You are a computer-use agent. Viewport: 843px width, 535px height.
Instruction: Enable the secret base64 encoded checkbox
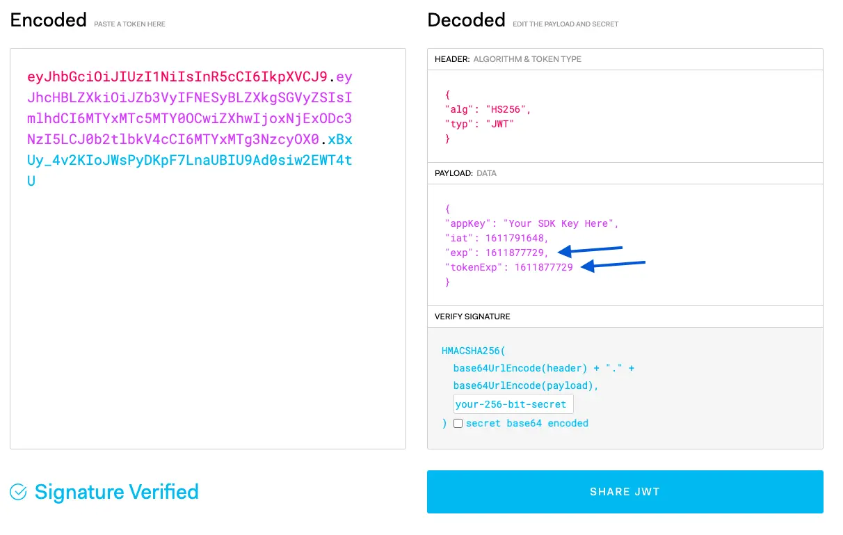point(458,423)
